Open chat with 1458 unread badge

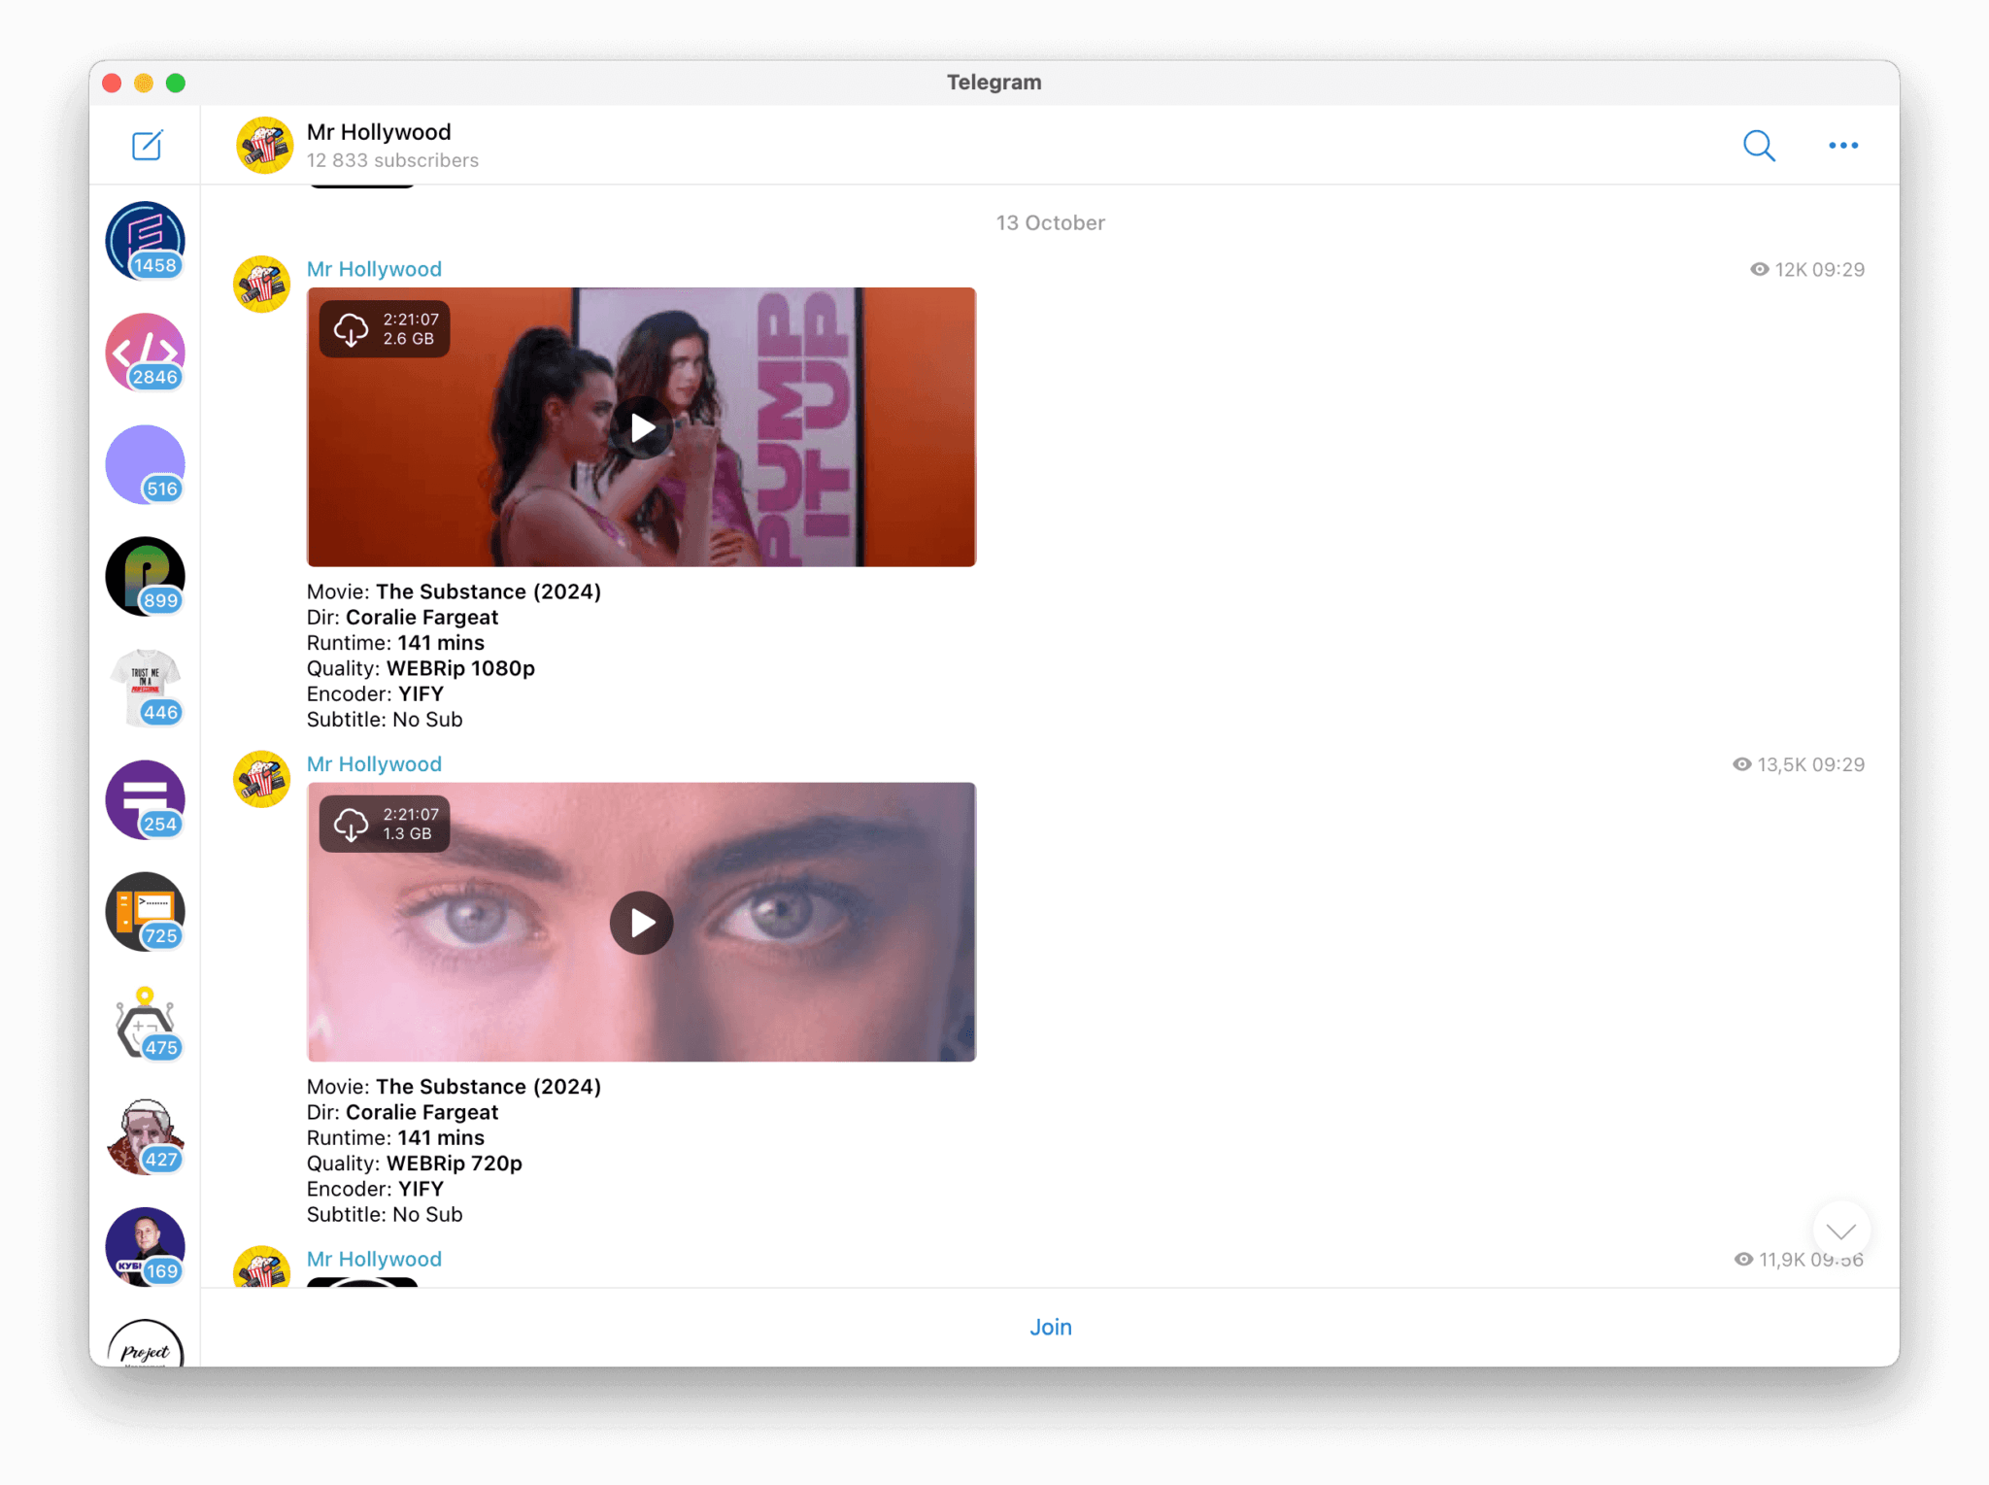click(145, 241)
